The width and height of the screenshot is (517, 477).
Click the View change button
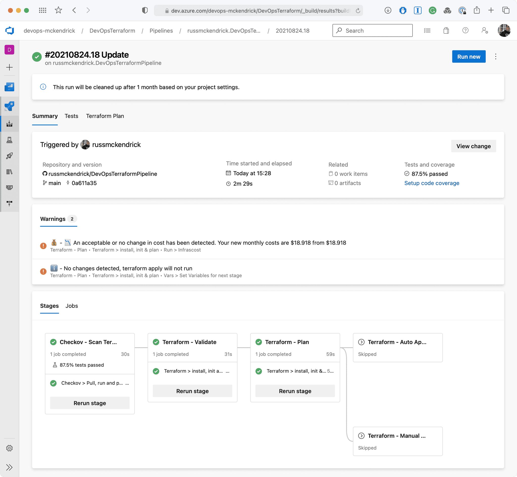[473, 146]
